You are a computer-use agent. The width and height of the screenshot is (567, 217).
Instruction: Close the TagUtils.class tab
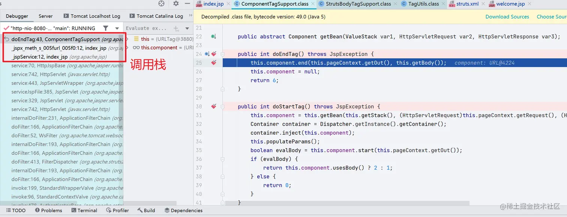pos(444,4)
